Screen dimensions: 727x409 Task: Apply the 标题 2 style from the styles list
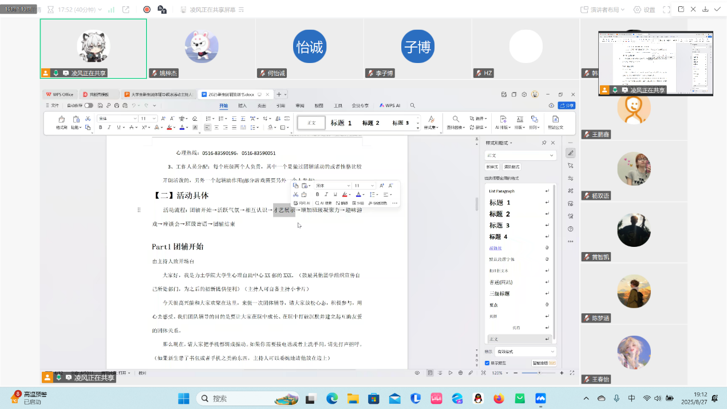499,214
